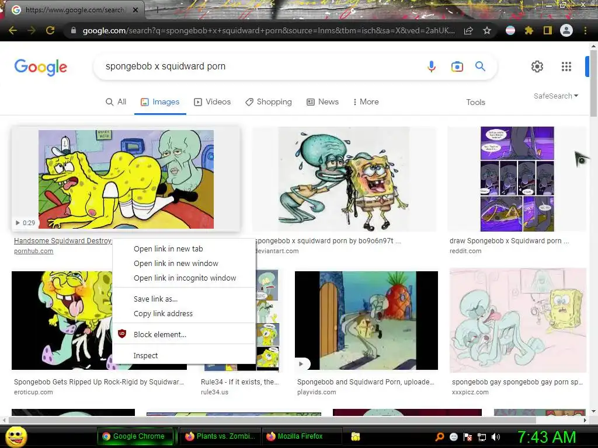
Task: Open the folder icon in the taskbar
Action: pos(356,436)
